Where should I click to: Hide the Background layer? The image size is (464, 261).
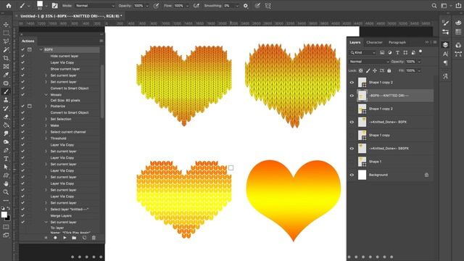click(352, 175)
